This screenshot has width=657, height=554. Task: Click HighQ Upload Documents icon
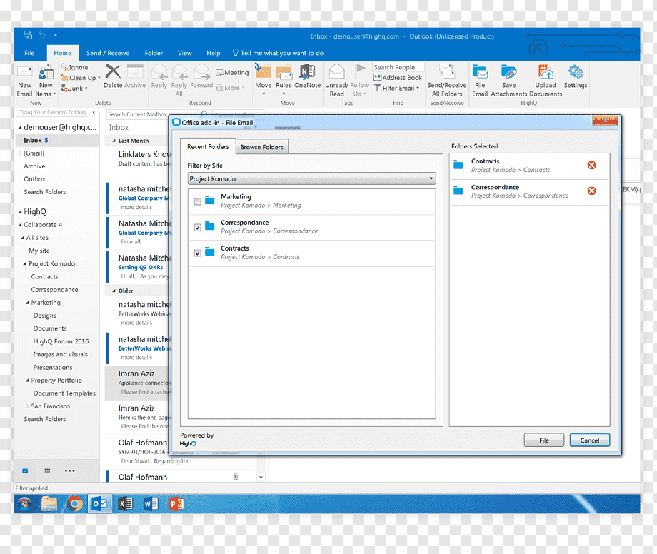pos(546,72)
